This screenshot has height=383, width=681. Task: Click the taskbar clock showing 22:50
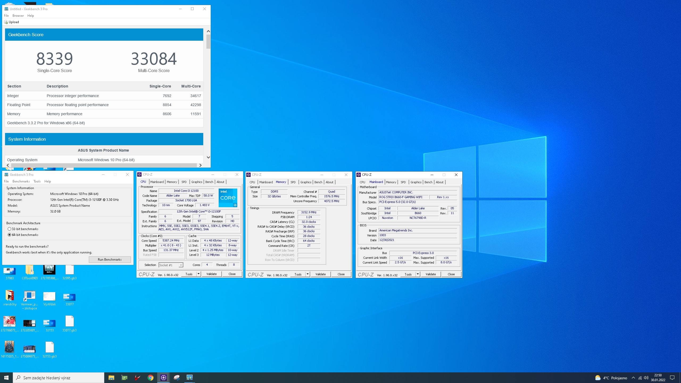pos(658,378)
